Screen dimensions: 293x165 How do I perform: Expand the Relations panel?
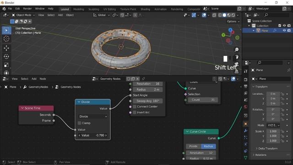(260, 155)
